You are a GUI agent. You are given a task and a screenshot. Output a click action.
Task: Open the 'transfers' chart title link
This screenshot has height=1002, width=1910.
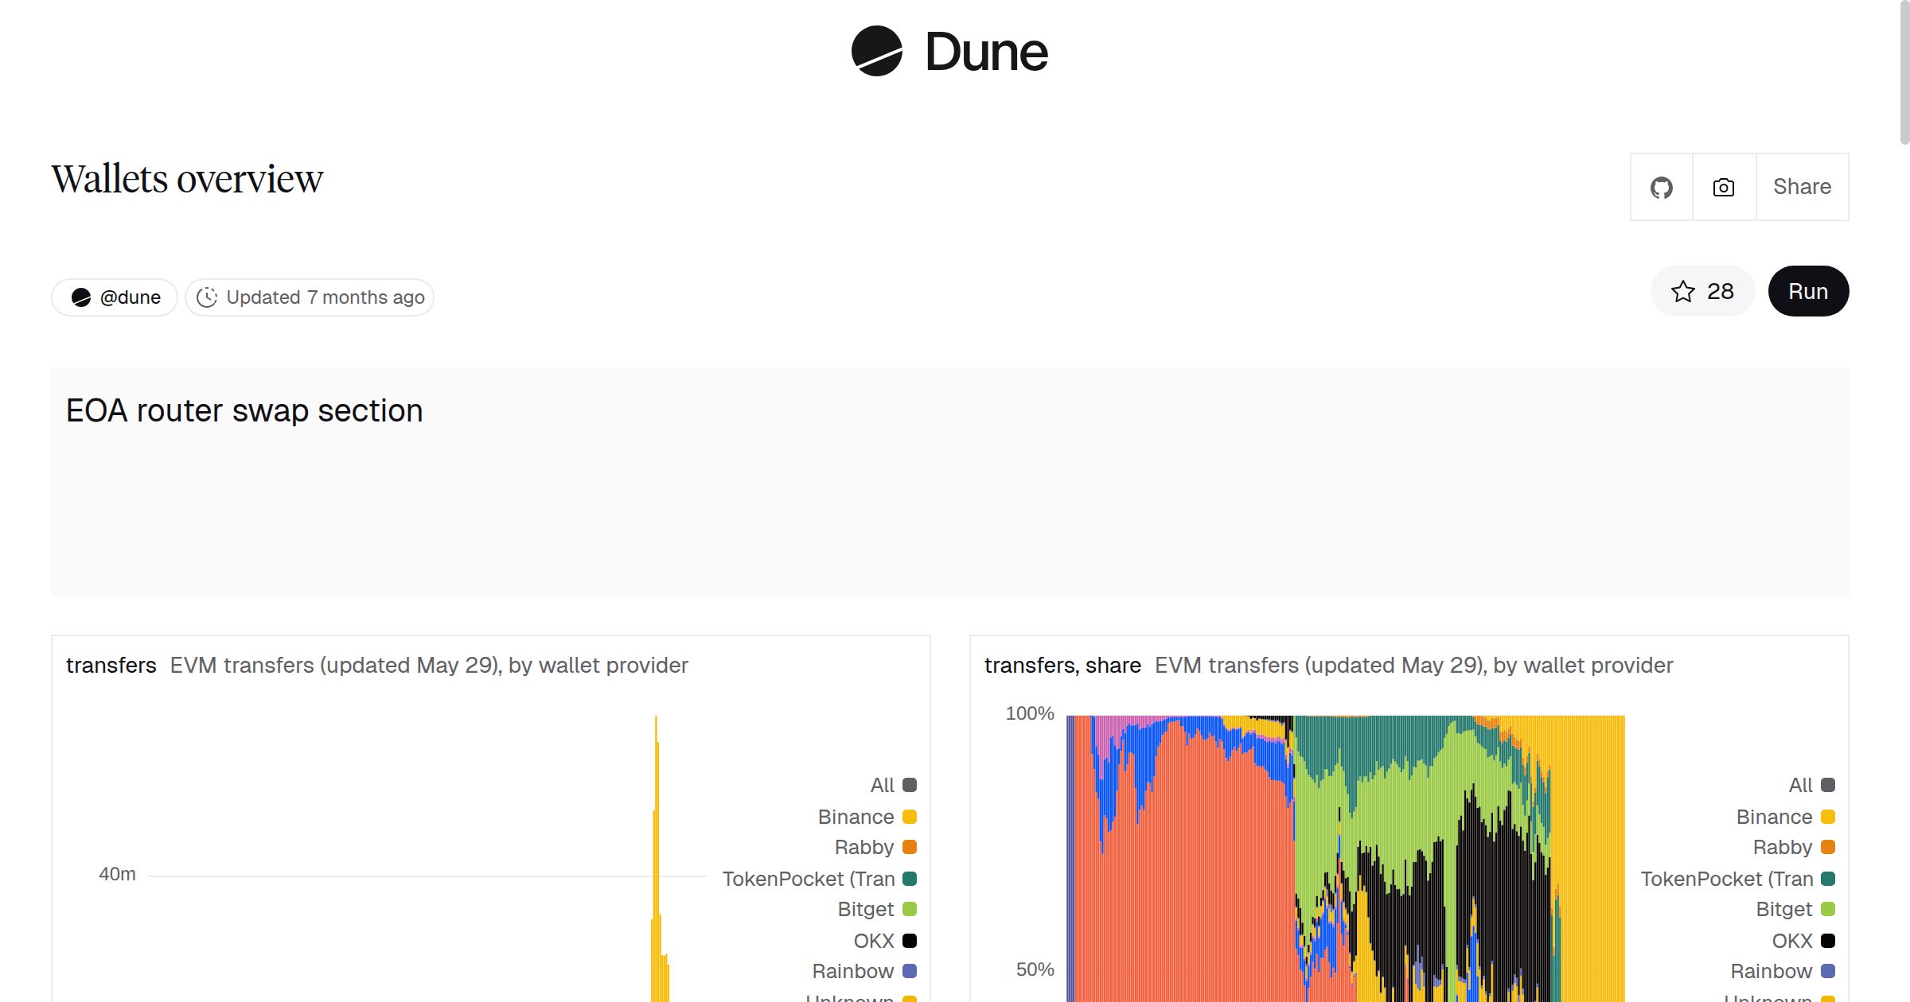tap(111, 665)
